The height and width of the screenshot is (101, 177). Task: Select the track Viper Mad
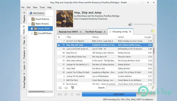105,68
